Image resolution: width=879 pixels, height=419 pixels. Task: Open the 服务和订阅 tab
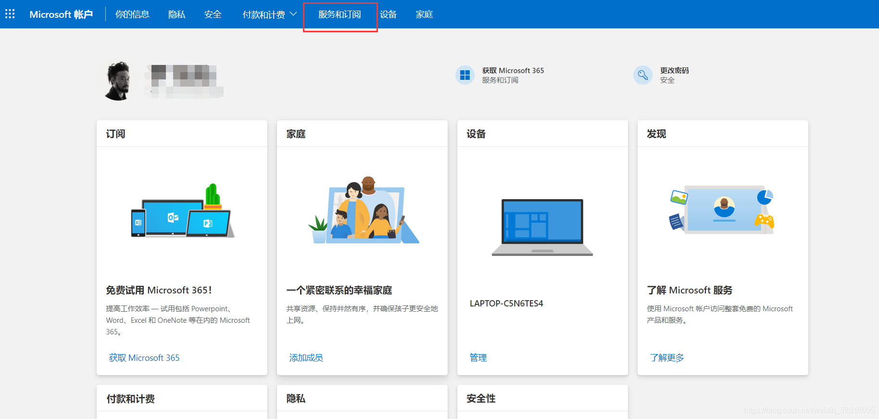(x=339, y=14)
